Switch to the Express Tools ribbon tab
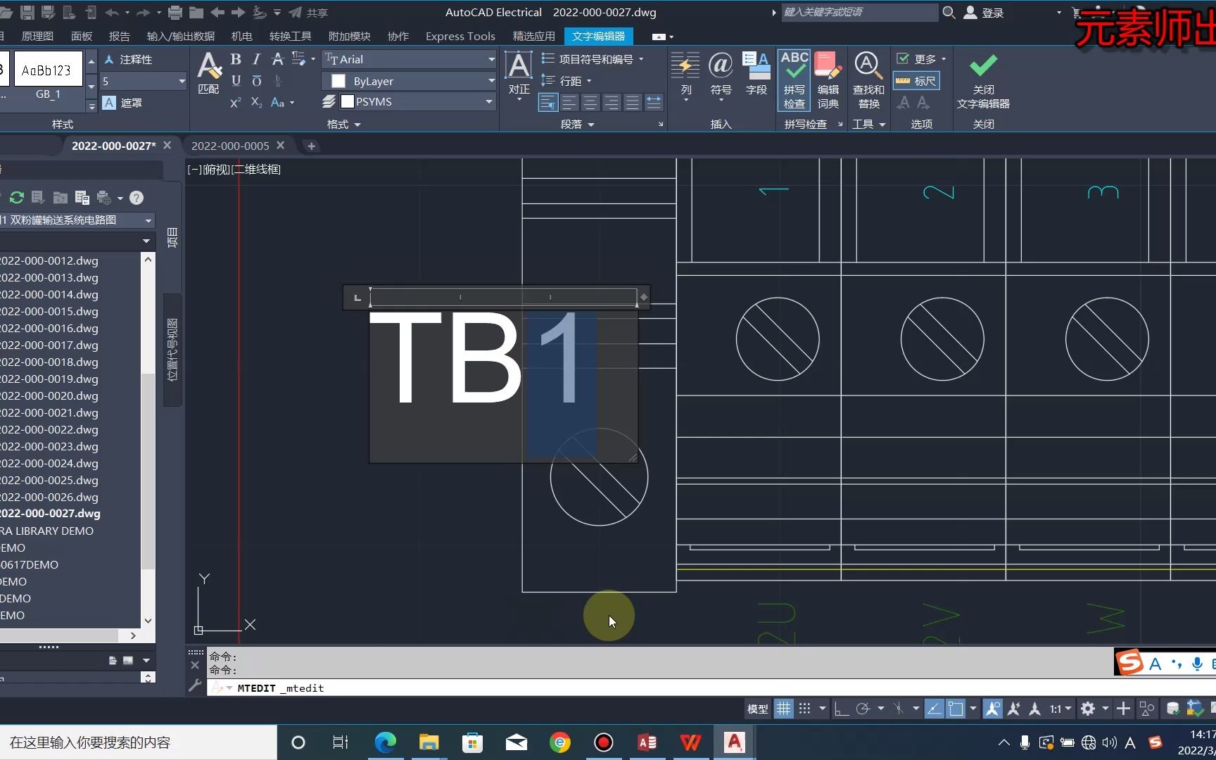The width and height of the screenshot is (1216, 760). click(x=460, y=36)
